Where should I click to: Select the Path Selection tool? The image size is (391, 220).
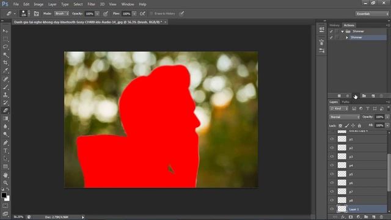point(5,159)
